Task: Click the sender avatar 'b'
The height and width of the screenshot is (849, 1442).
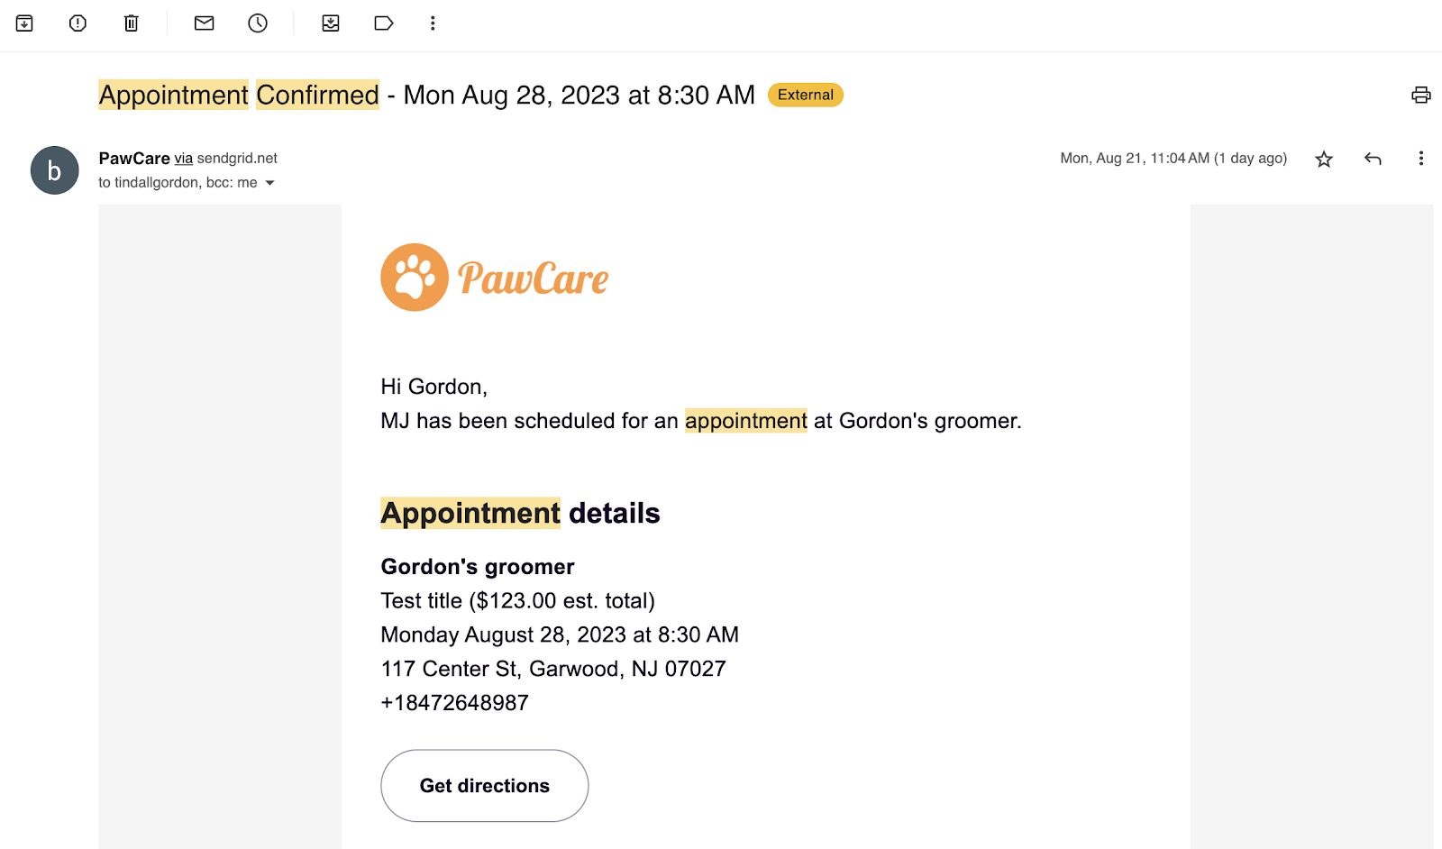Action: click(x=54, y=170)
